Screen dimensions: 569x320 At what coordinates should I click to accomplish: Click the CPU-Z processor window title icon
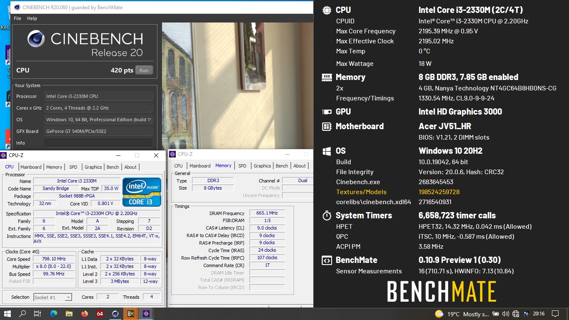coord(4,155)
